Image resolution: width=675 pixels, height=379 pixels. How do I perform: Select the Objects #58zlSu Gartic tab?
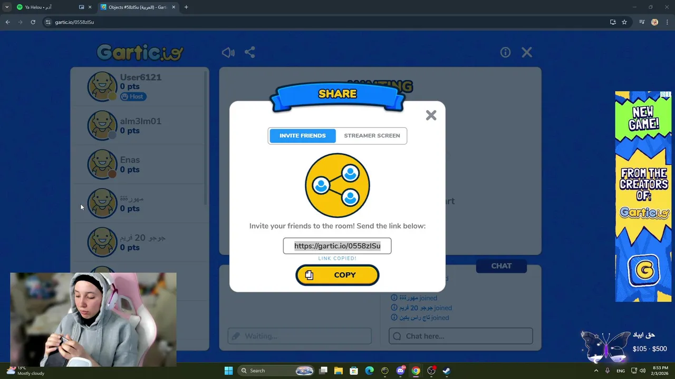click(x=138, y=7)
